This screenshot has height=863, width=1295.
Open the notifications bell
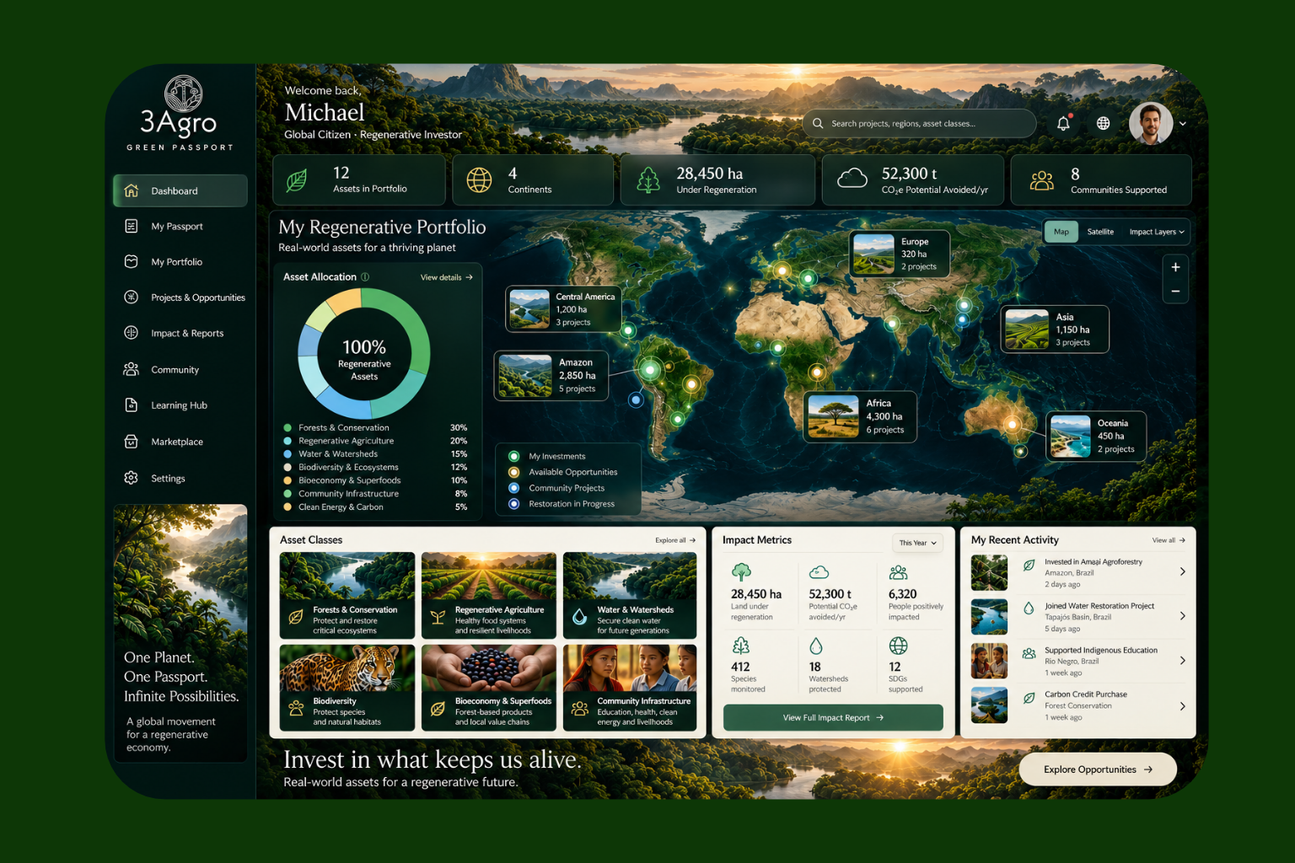point(1063,123)
